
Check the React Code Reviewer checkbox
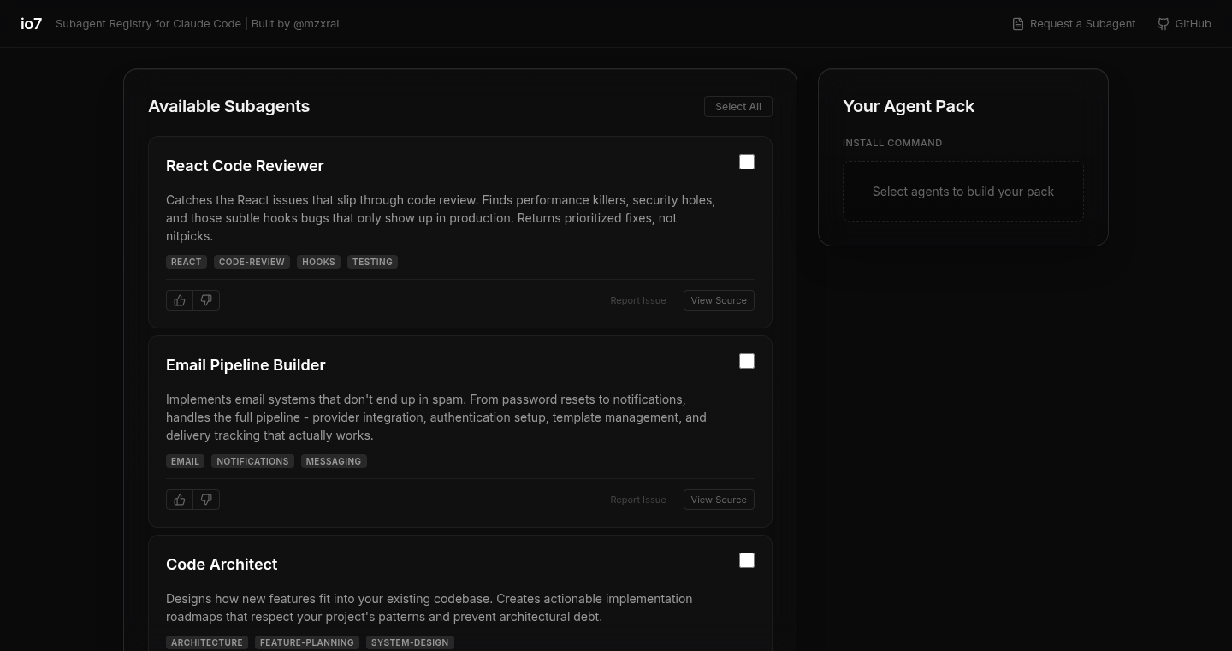pos(747,162)
